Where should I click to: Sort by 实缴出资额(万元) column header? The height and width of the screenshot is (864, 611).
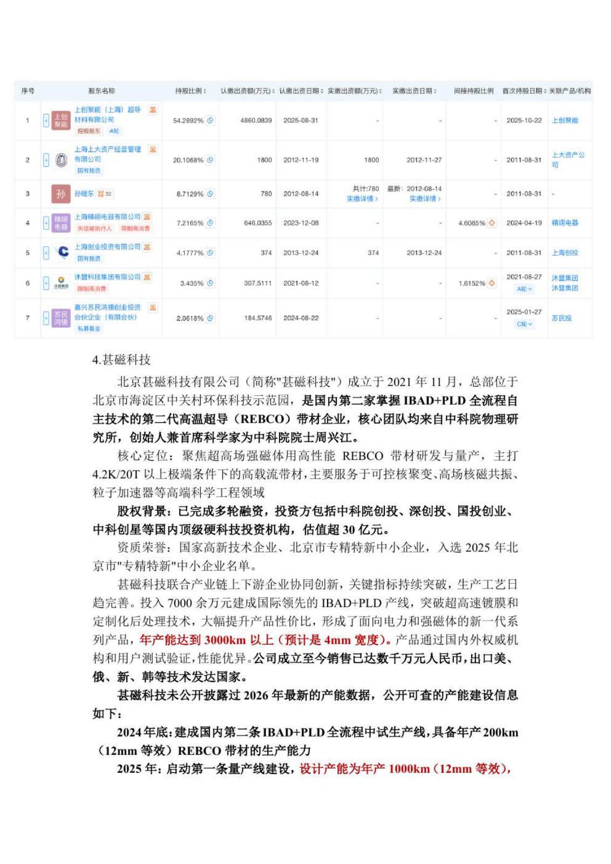[x=355, y=91]
